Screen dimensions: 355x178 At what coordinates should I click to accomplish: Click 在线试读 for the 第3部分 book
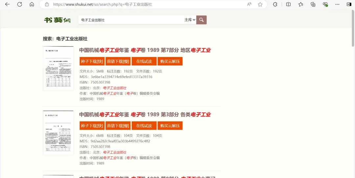pyautogui.click(x=144, y=126)
